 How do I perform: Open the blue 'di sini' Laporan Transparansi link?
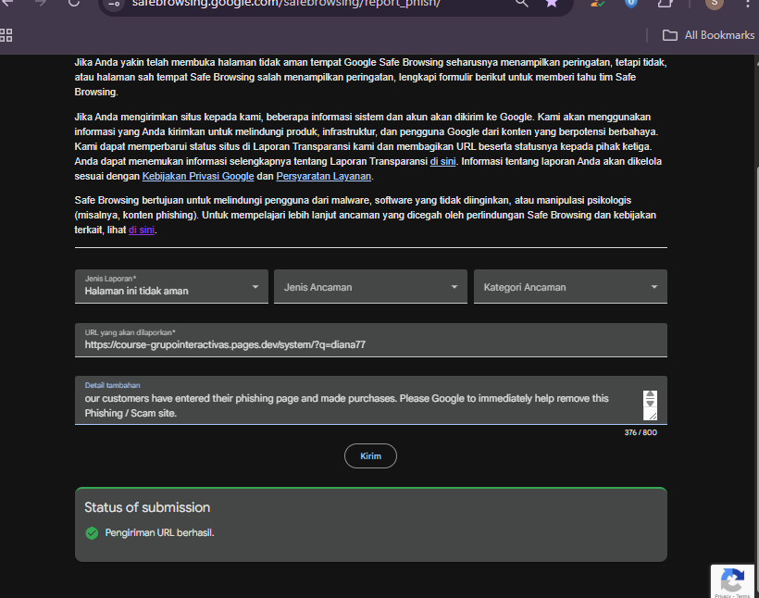[x=443, y=161]
